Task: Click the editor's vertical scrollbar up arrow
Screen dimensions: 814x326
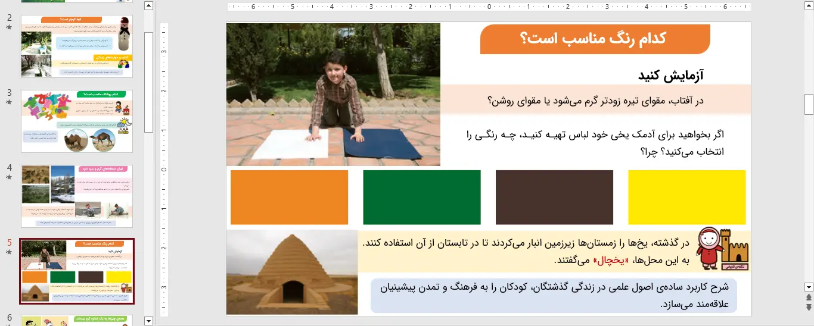Action: [x=809, y=7]
